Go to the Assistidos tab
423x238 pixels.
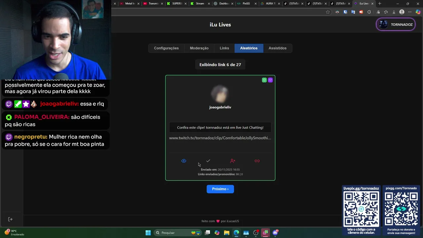coord(278,48)
